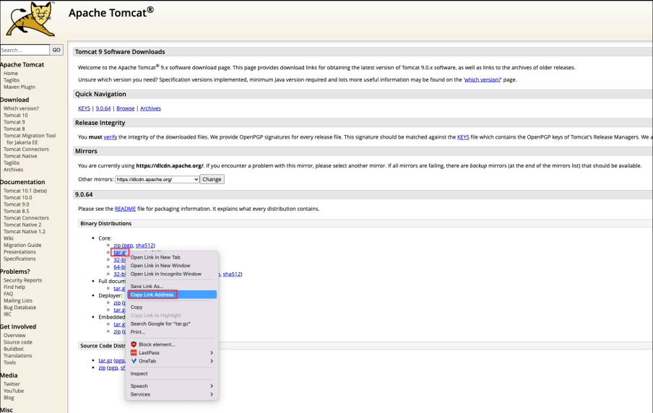
Task: Open Bug Database sidebar link
Action: click(20, 308)
